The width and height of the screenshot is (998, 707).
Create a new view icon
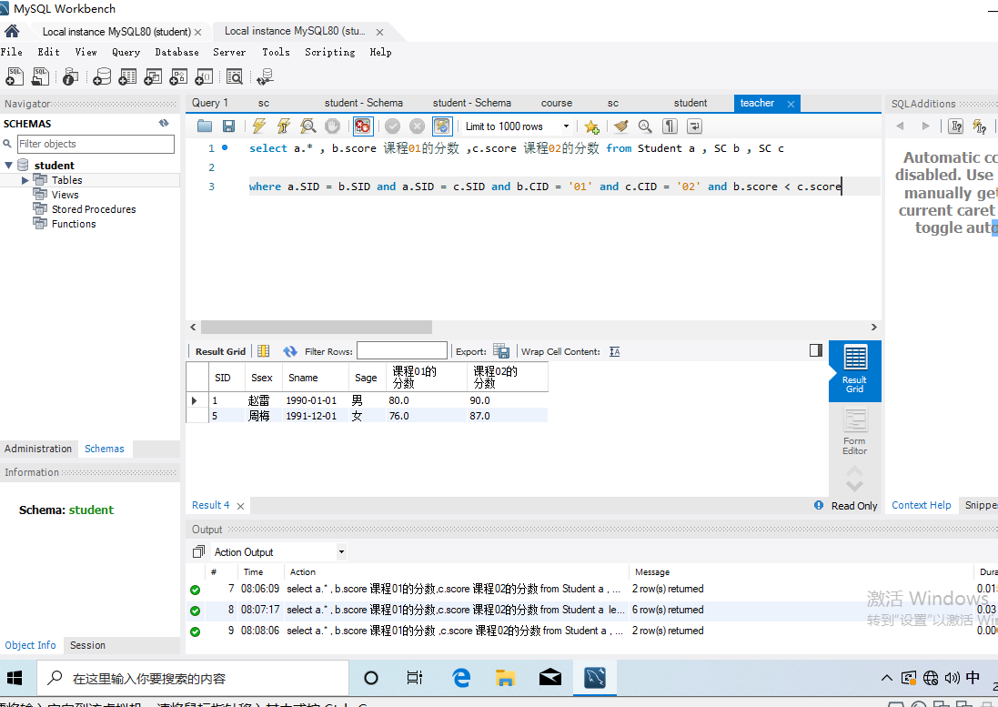(x=153, y=76)
